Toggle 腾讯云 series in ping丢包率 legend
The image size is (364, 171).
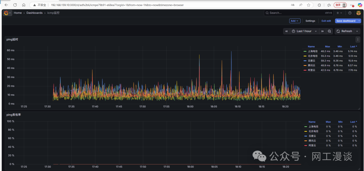pyautogui.click(x=312, y=141)
